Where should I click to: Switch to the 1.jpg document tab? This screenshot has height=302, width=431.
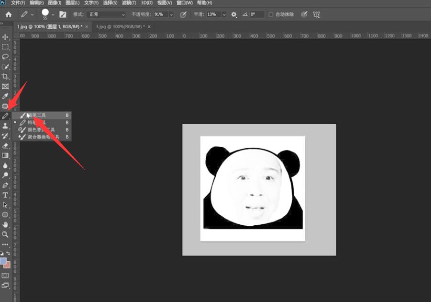pos(50,27)
